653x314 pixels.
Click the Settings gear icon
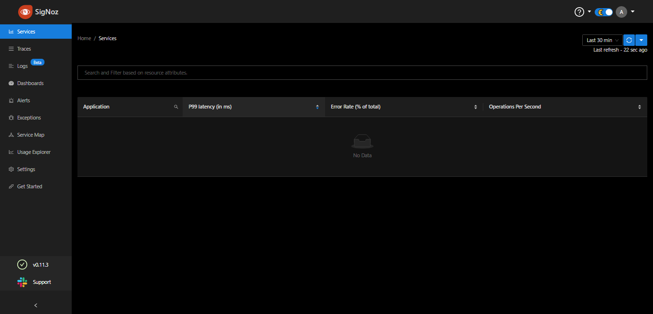click(11, 169)
